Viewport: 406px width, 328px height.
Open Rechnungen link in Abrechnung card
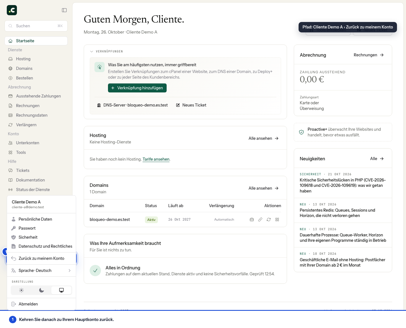point(369,55)
